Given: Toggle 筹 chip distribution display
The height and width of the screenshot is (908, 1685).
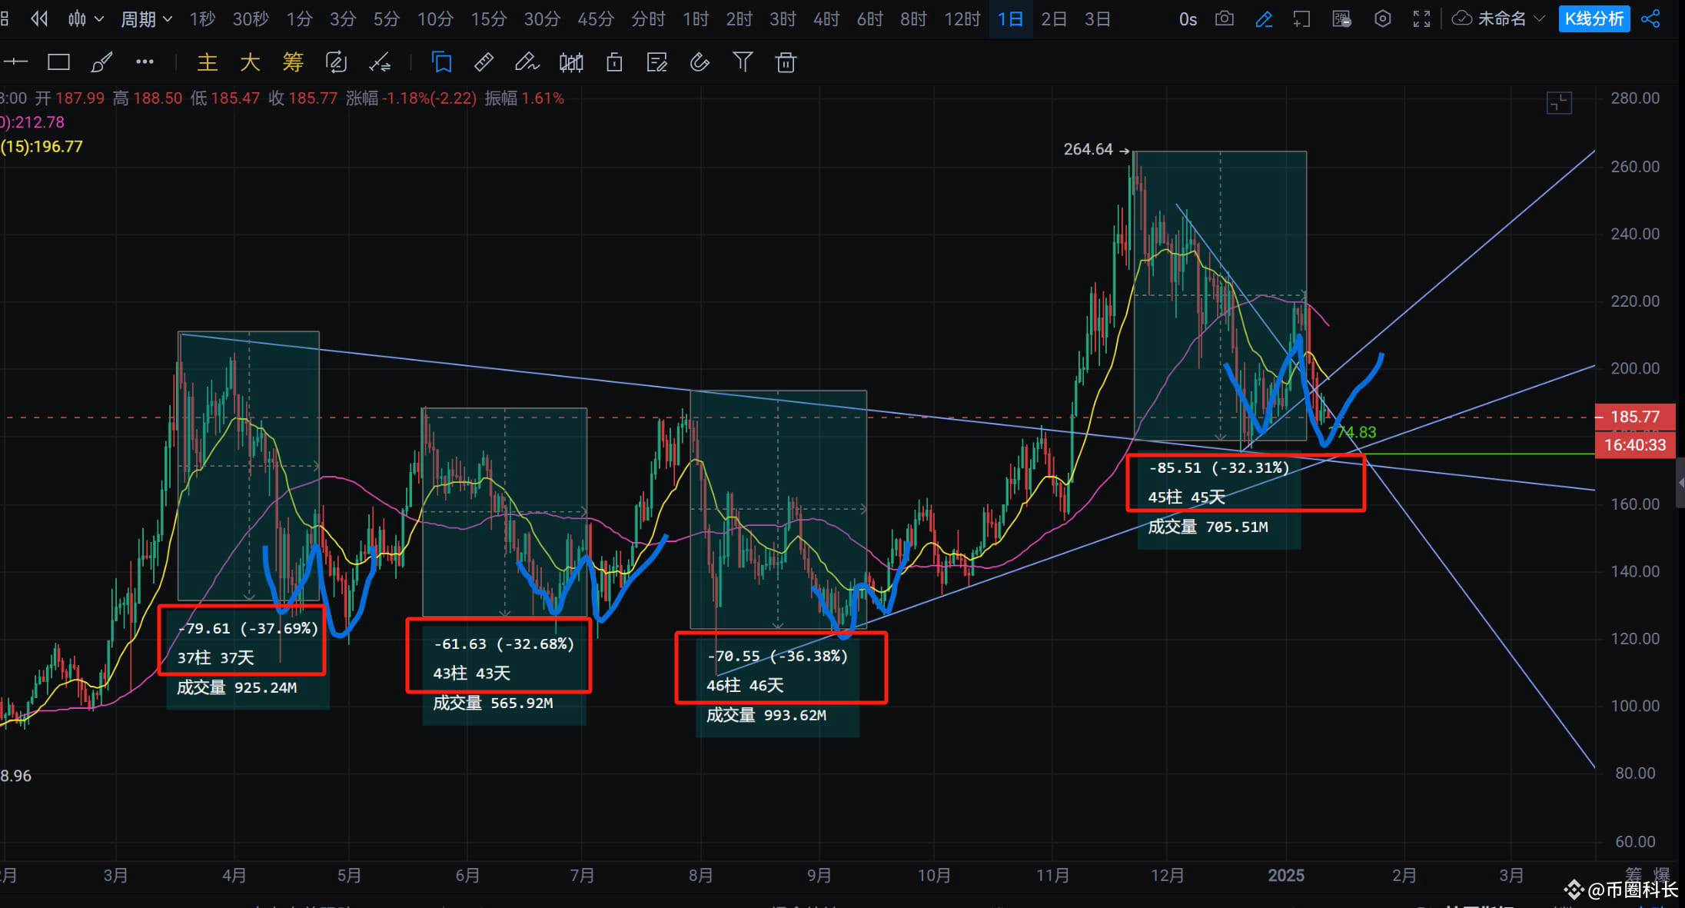Looking at the screenshot, I should click(293, 62).
